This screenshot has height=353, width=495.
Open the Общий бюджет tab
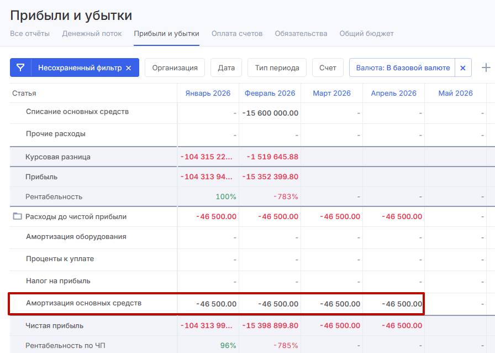tap(366, 34)
